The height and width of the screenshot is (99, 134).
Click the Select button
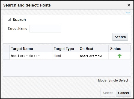point(108,93)
